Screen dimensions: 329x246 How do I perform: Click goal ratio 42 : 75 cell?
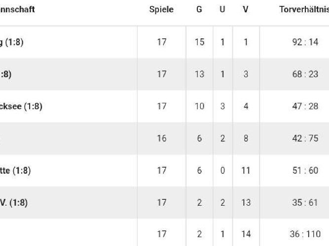(305, 138)
